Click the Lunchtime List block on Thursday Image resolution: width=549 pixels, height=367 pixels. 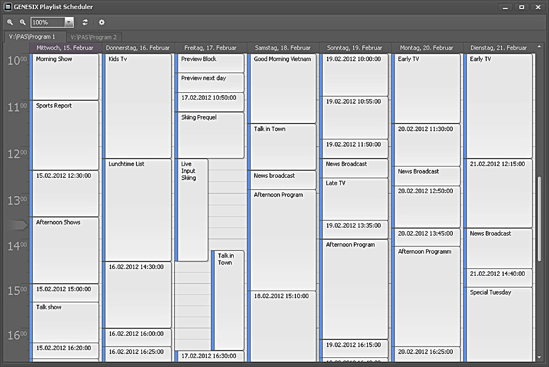pyautogui.click(x=138, y=210)
